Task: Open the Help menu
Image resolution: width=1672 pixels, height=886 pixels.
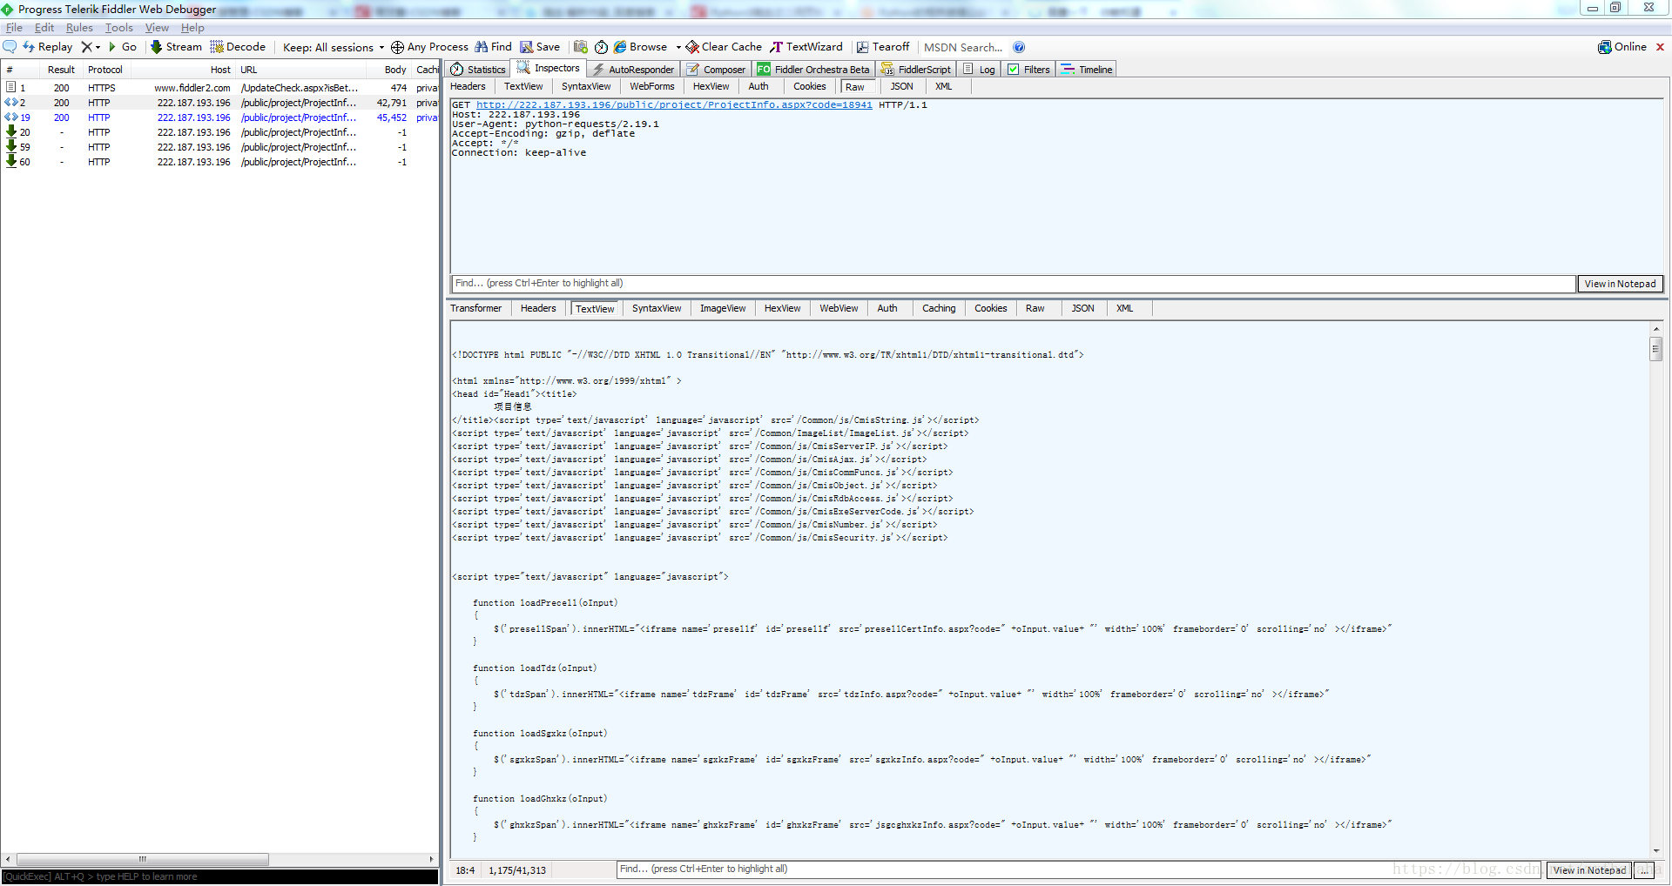Action: tap(192, 28)
